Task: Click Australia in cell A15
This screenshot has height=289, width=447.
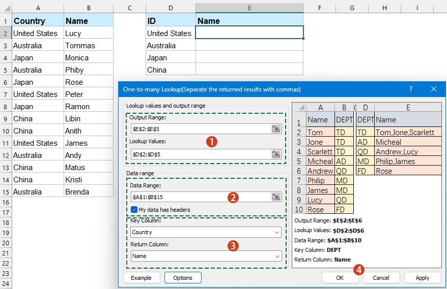Action: click(38, 192)
